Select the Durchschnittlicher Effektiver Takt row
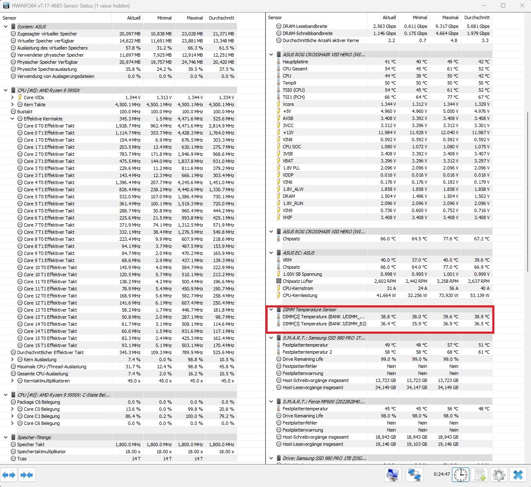 pyautogui.click(x=119, y=352)
